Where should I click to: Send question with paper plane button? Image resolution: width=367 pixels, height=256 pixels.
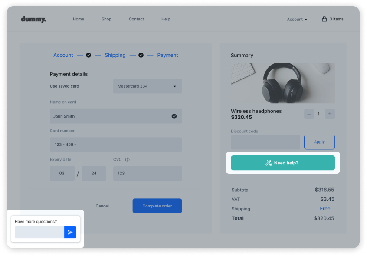click(70, 232)
